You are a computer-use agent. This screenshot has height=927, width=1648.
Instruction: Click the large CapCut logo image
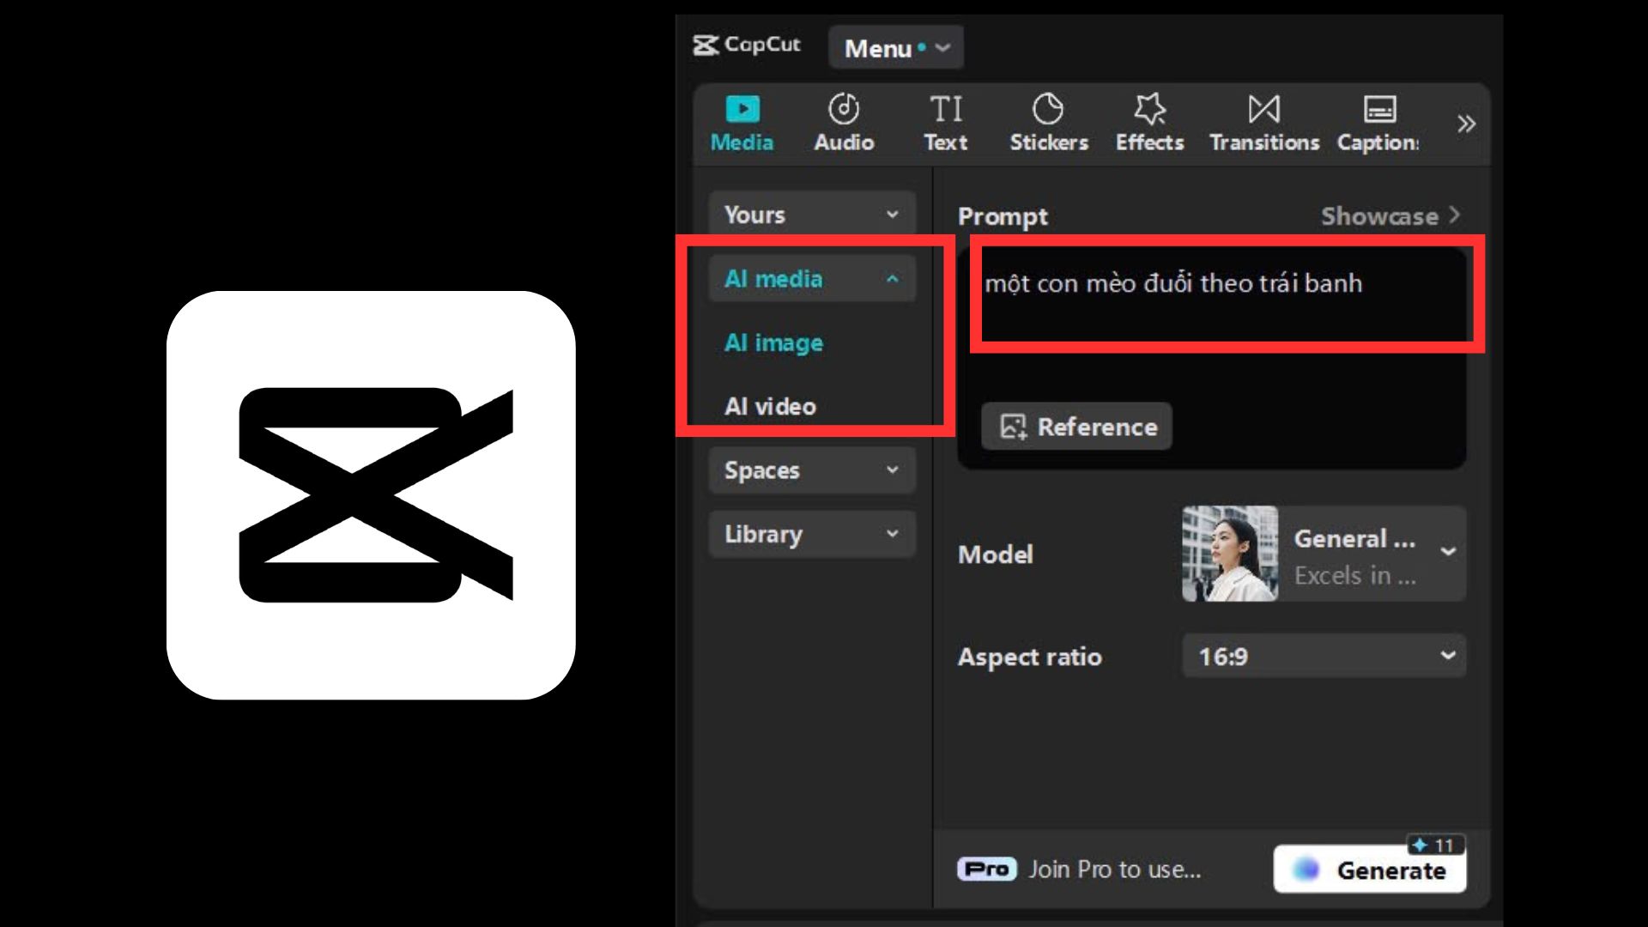tap(371, 495)
